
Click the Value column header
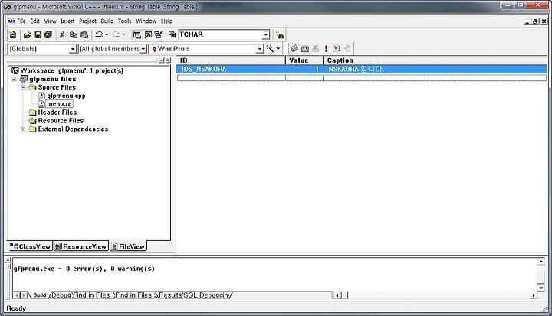coord(304,60)
